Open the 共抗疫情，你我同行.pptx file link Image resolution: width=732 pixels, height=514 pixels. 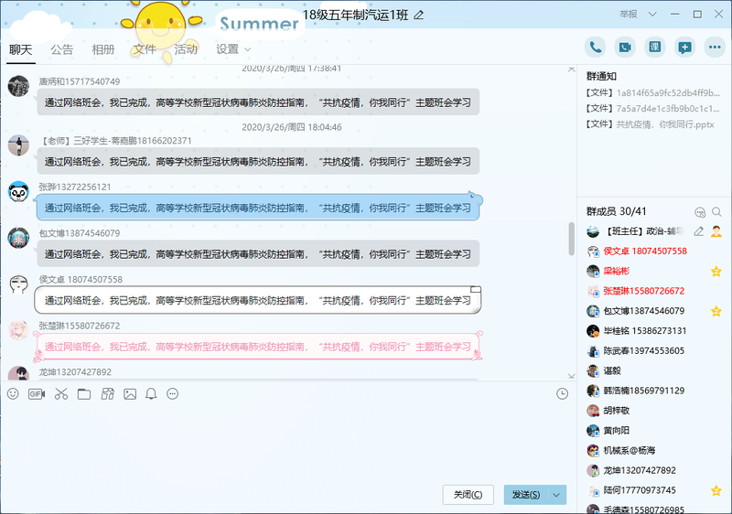coord(651,124)
